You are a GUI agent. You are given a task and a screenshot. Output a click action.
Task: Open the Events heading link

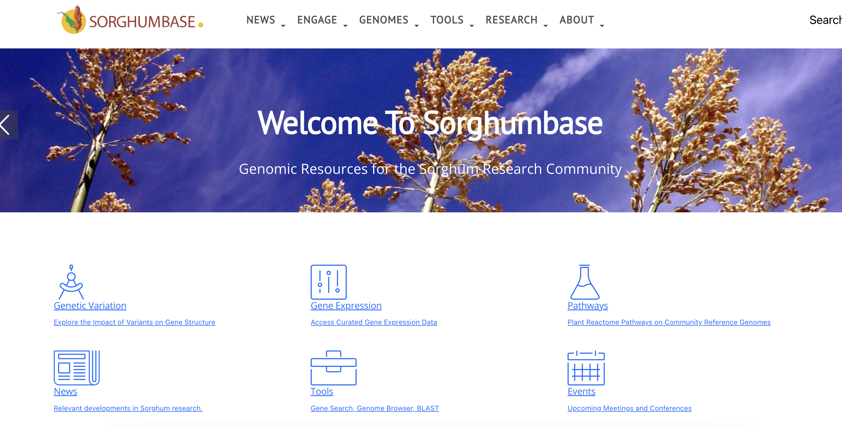point(581,391)
